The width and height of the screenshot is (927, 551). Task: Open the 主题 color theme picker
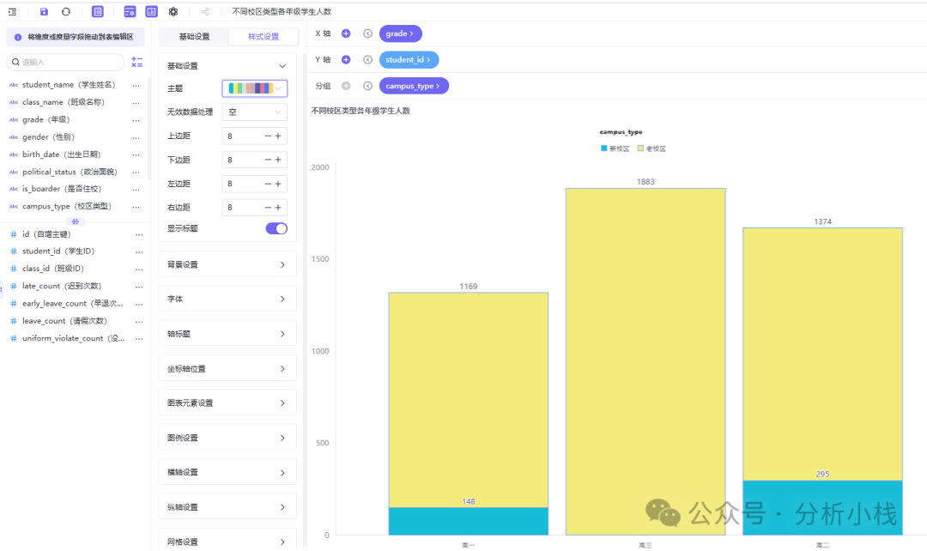tap(255, 88)
